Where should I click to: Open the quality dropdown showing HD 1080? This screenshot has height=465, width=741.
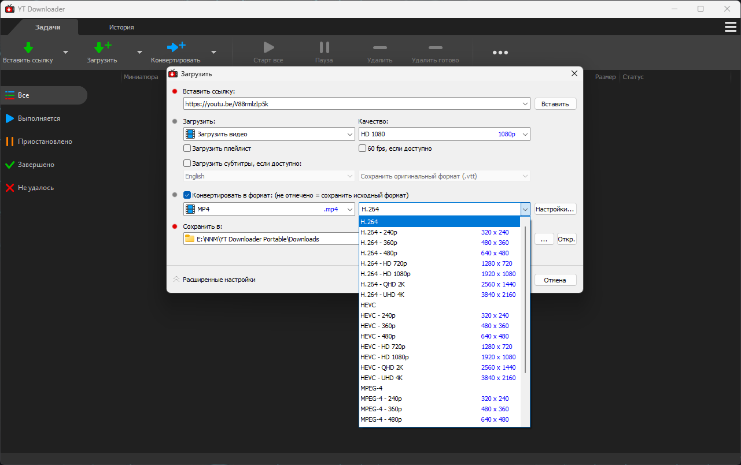coord(444,134)
